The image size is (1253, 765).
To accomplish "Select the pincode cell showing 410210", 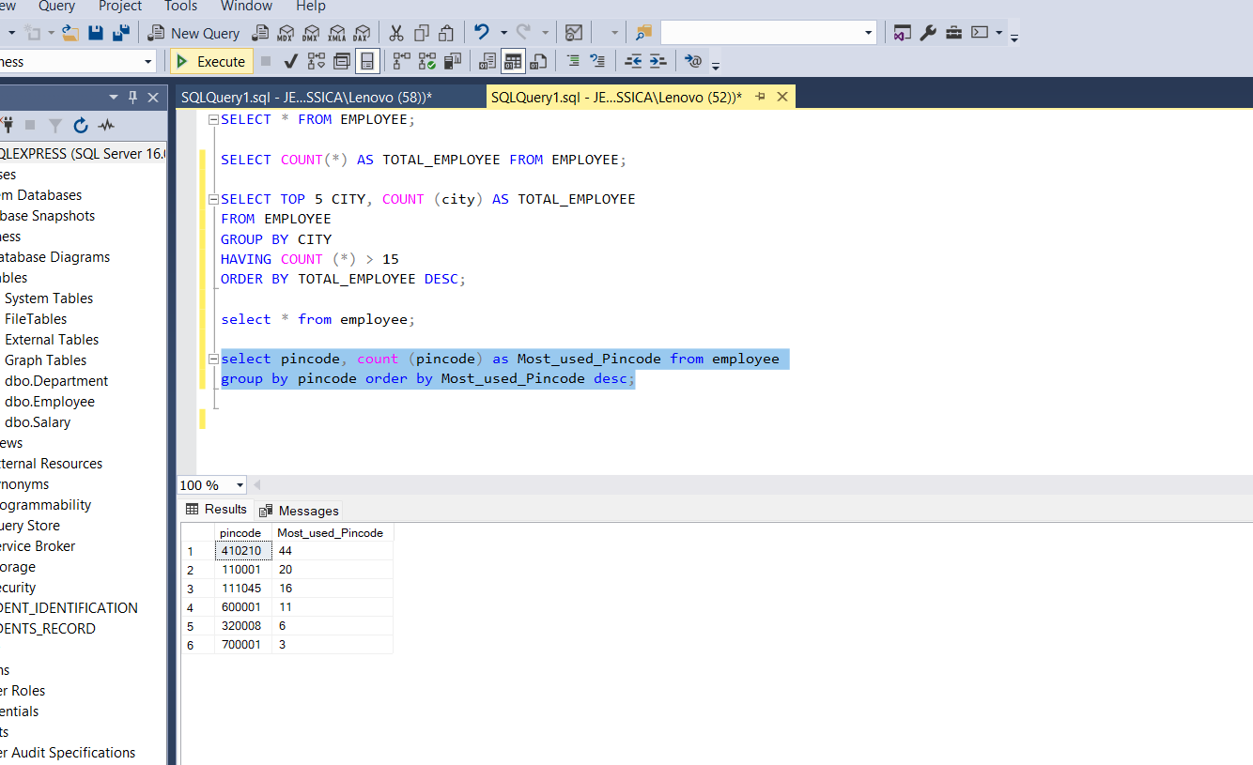I will point(240,551).
